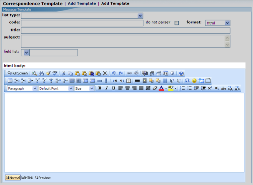Screen dimensions: 253x185
Task: Align text right
Action: click(134, 88)
